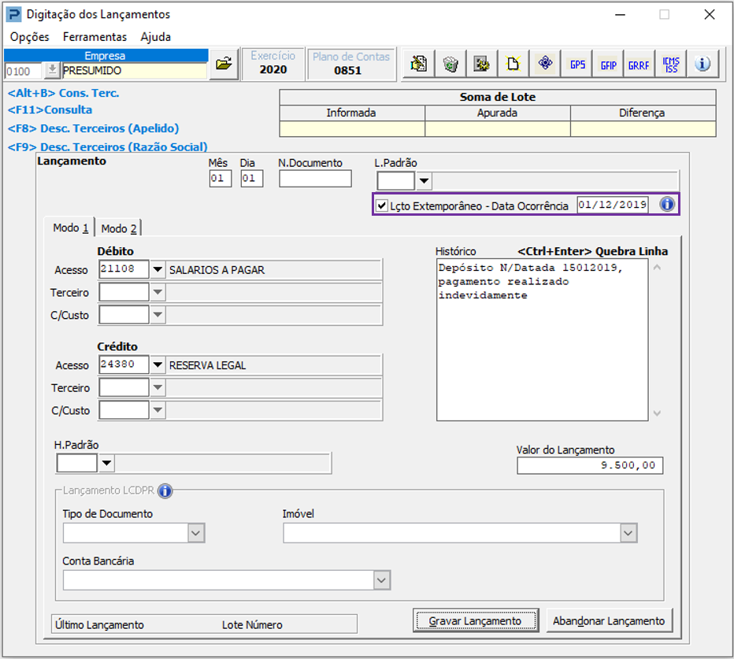The width and height of the screenshot is (734, 659).
Task: Open Crédito C/Custo dropdown arrow
Action: 158,410
